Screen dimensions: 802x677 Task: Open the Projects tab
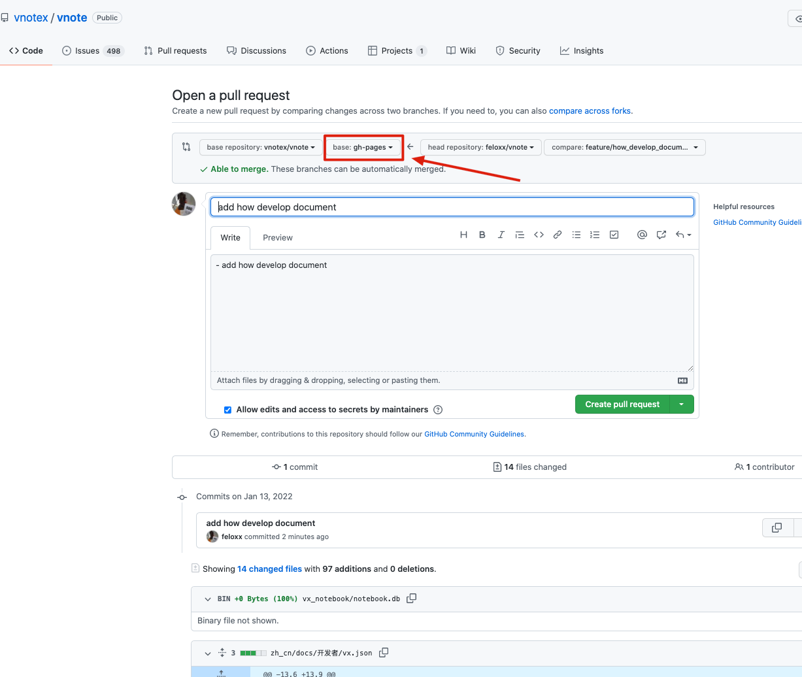[x=397, y=50]
